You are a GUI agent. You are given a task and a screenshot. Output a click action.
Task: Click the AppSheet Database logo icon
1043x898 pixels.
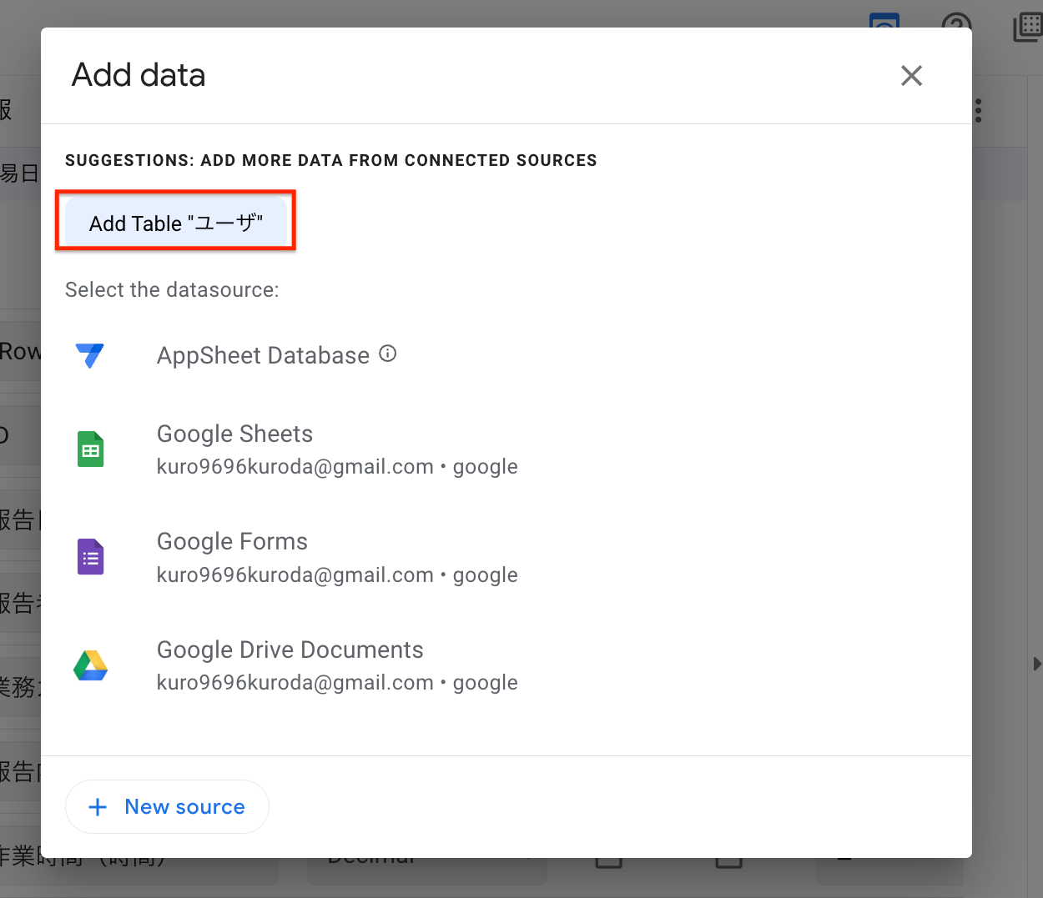[x=90, y=356]
